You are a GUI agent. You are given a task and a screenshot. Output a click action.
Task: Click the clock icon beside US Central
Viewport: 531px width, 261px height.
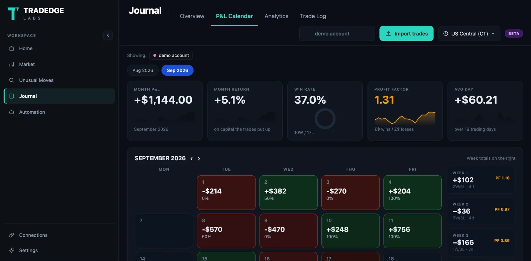point(446,34)
